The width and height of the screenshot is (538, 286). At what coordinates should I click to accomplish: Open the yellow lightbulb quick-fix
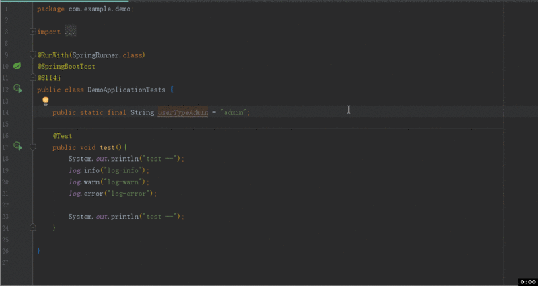tap(46, 101)
